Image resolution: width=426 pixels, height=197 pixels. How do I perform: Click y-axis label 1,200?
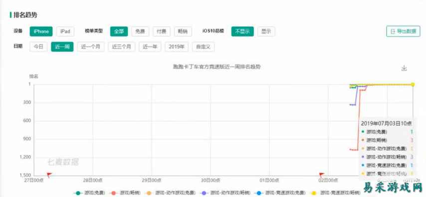click(x=25, y=157)
